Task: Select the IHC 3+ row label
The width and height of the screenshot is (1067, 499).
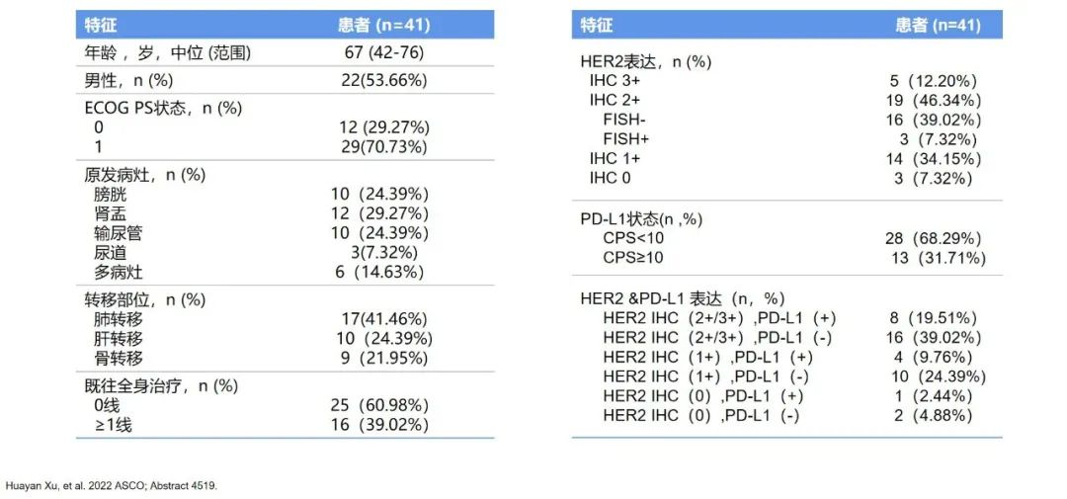Action: [615, 81]
